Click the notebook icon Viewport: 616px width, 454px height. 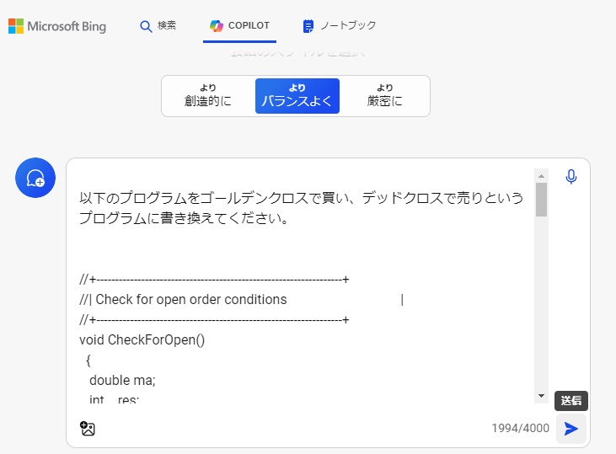tap(308, 26)
